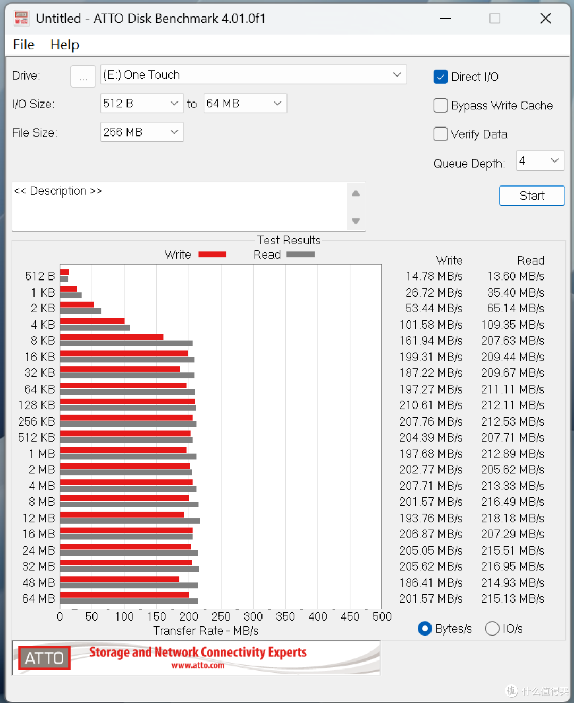Minimize the ATTO Disk Benchmark window

[x=445, y=19]
